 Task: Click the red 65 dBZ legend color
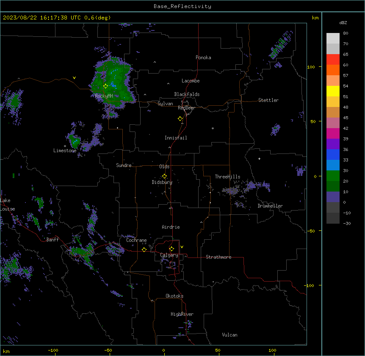coord(333,59)
